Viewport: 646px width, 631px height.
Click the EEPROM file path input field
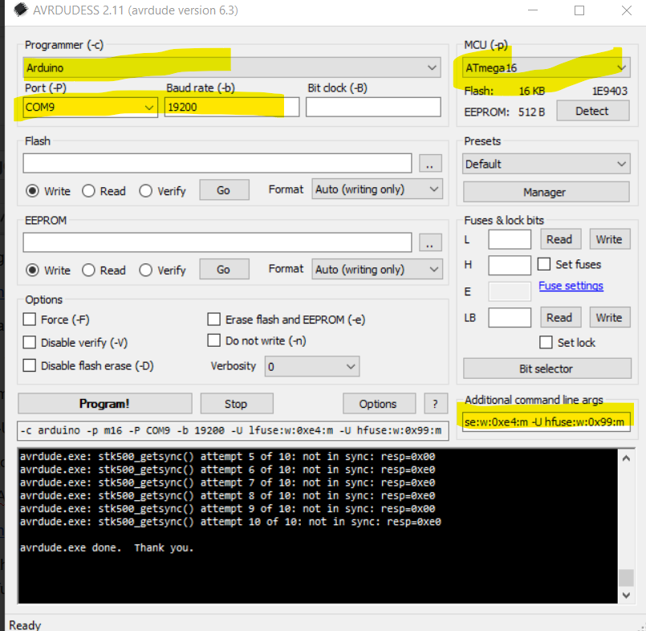pyautogui.click(x=217, y=242)
